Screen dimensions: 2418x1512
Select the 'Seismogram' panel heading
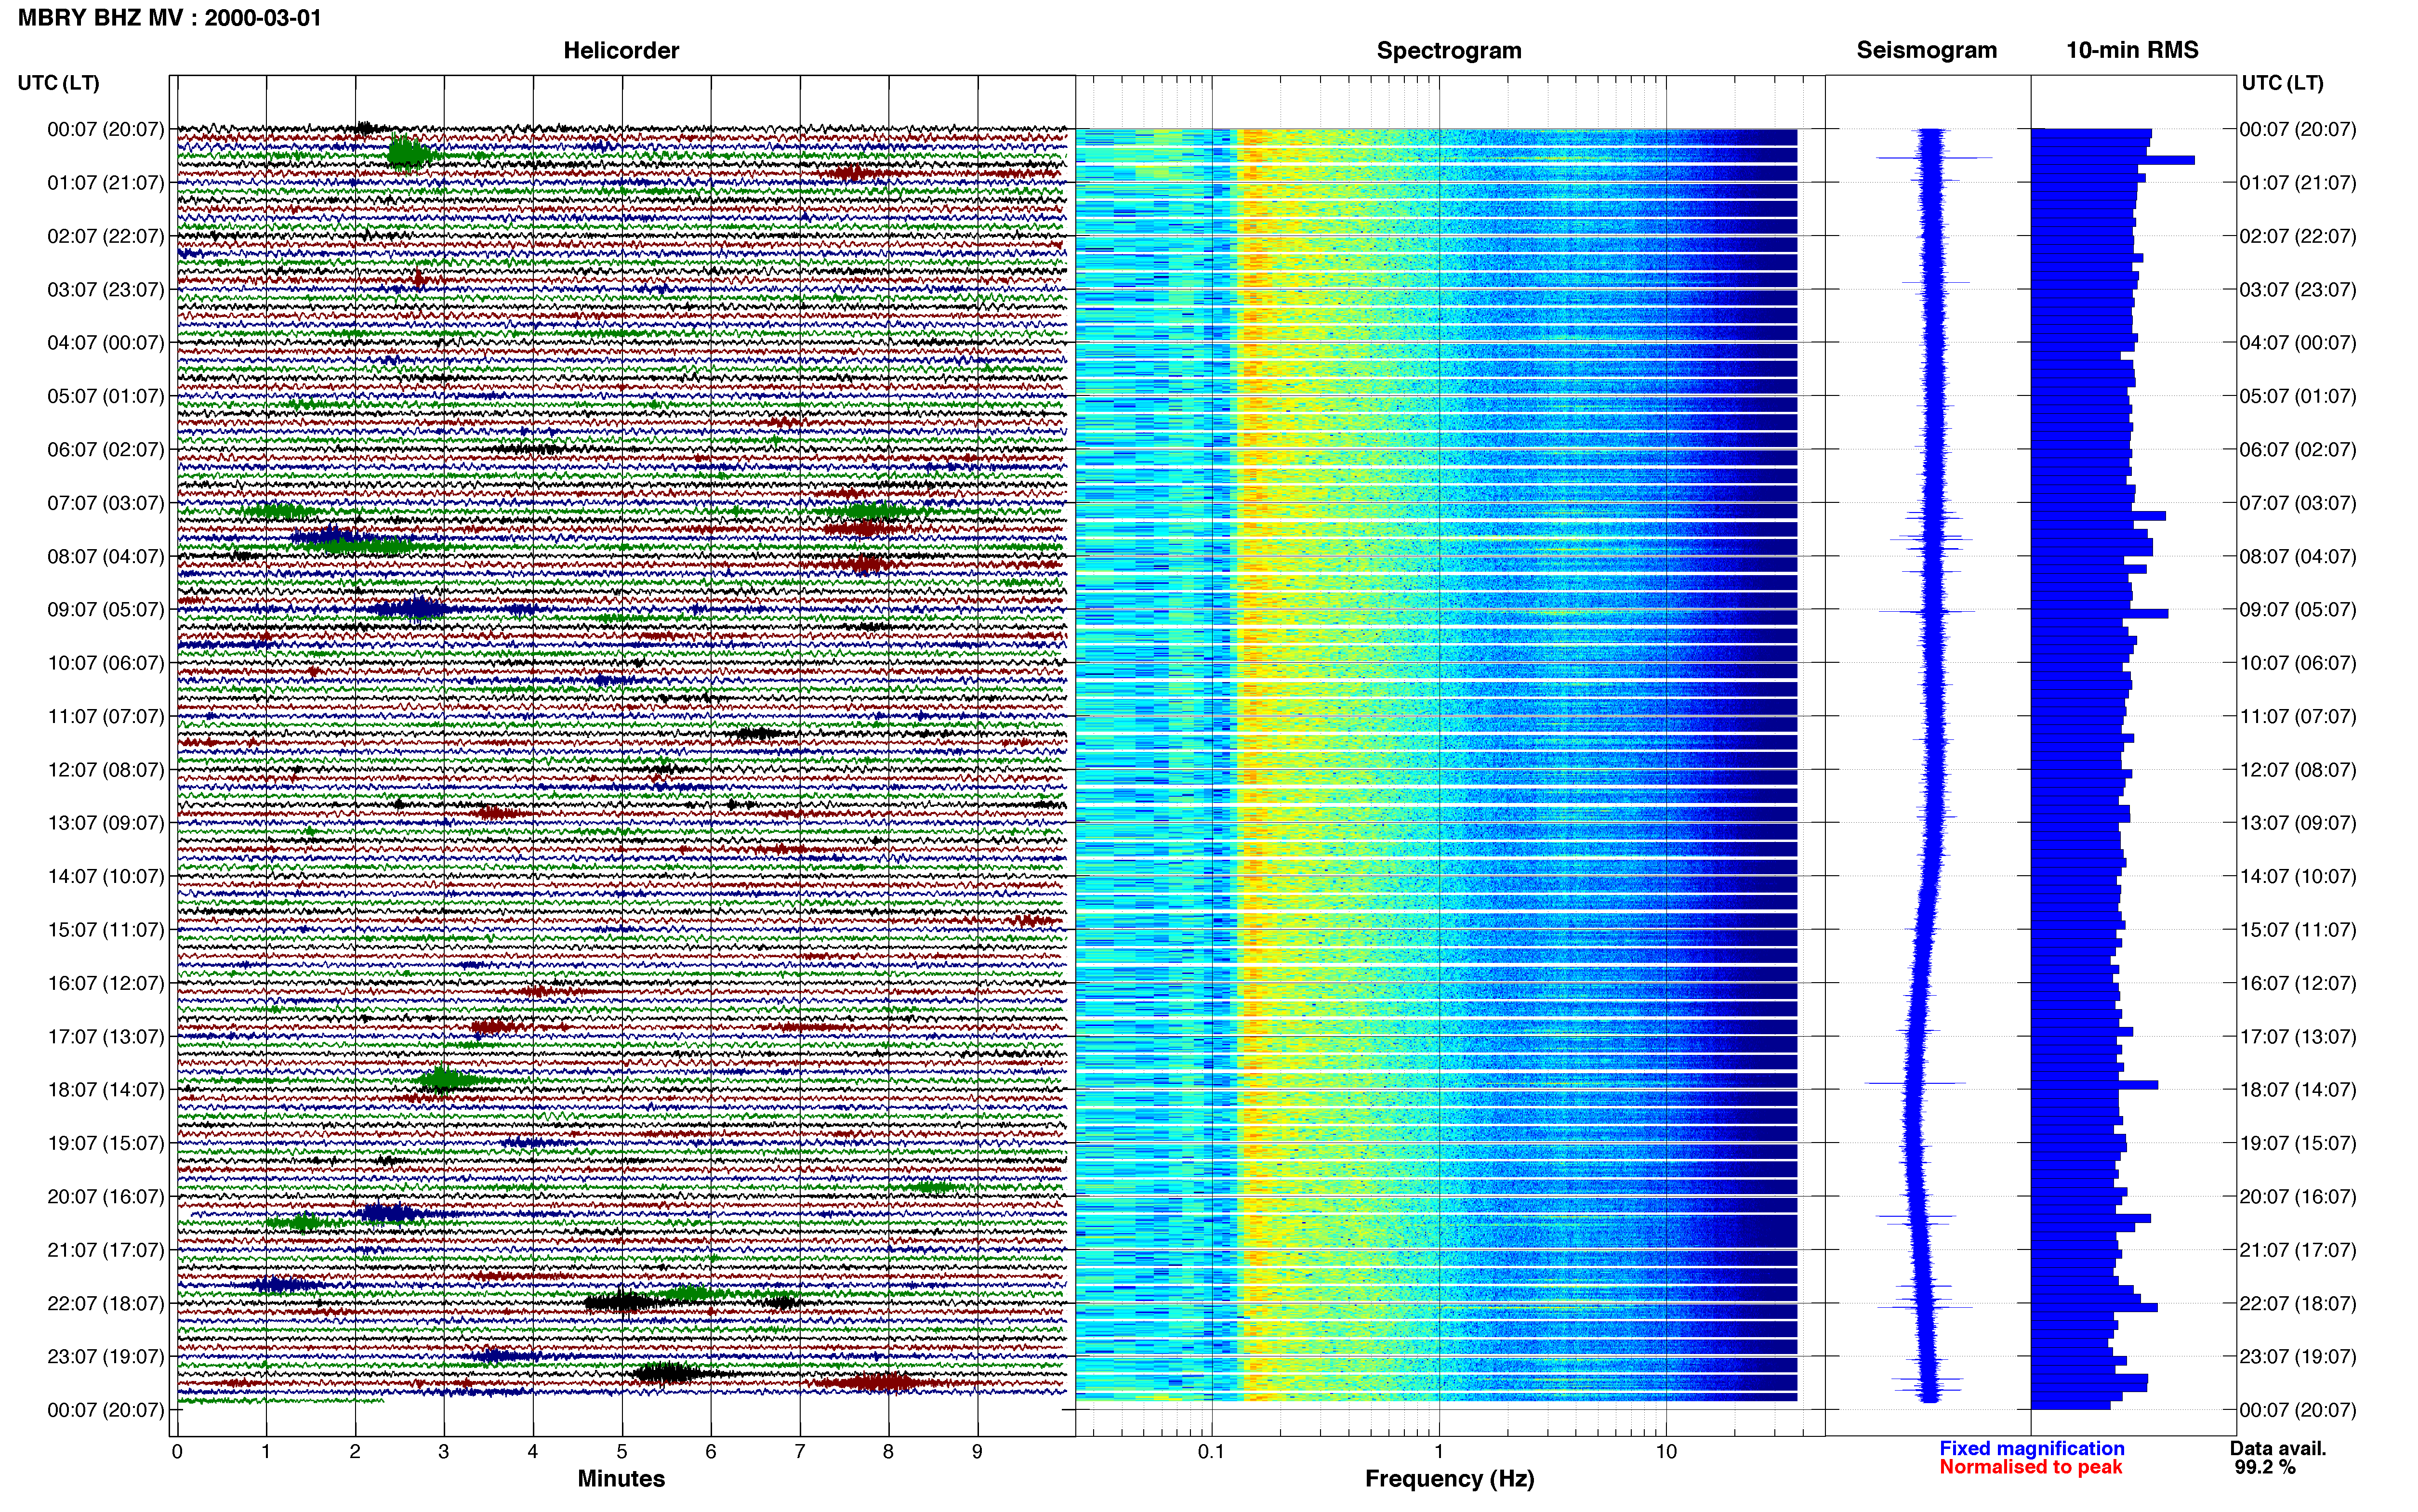click(x=1927, y=50)
